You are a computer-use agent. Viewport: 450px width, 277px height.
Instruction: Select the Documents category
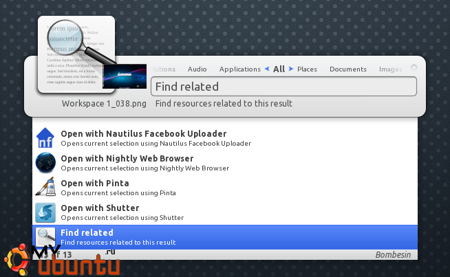[x=347, y=69]
